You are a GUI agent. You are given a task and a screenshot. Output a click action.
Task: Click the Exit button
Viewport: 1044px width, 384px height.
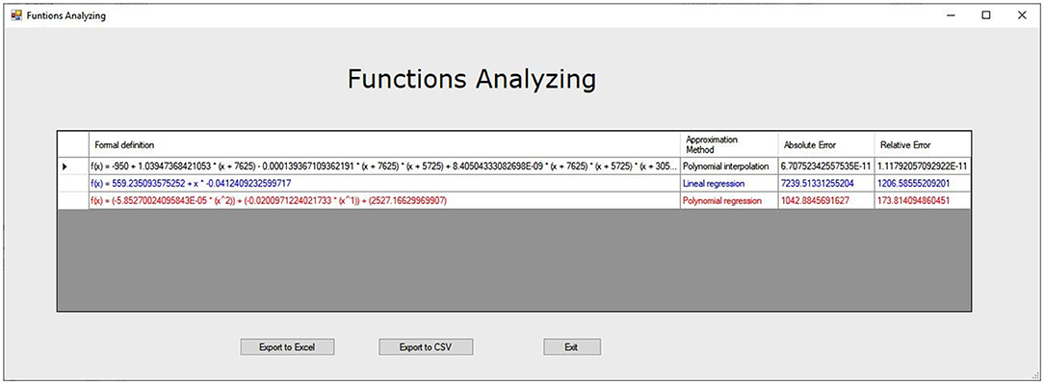click(572, 346)
